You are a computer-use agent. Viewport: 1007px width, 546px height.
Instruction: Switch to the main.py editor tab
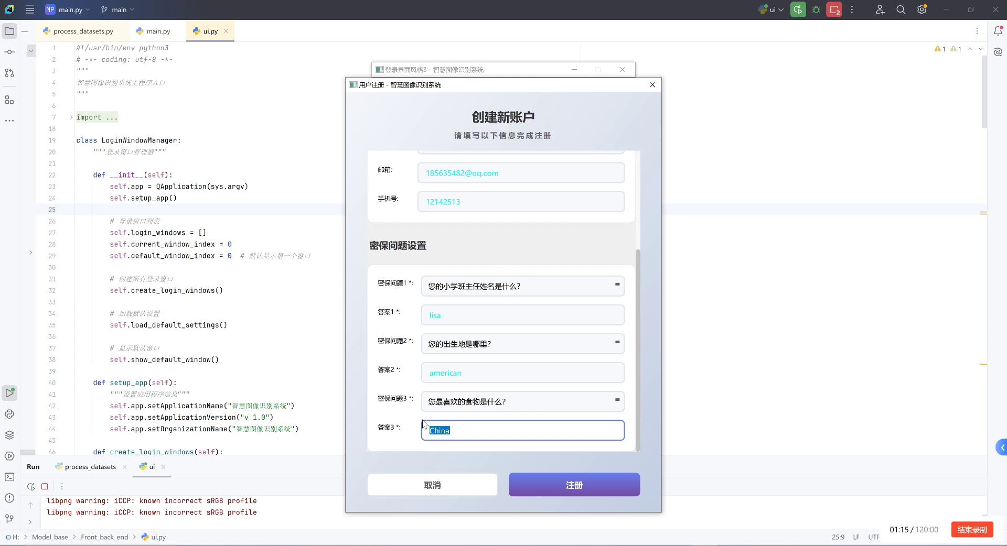point(157,31)
